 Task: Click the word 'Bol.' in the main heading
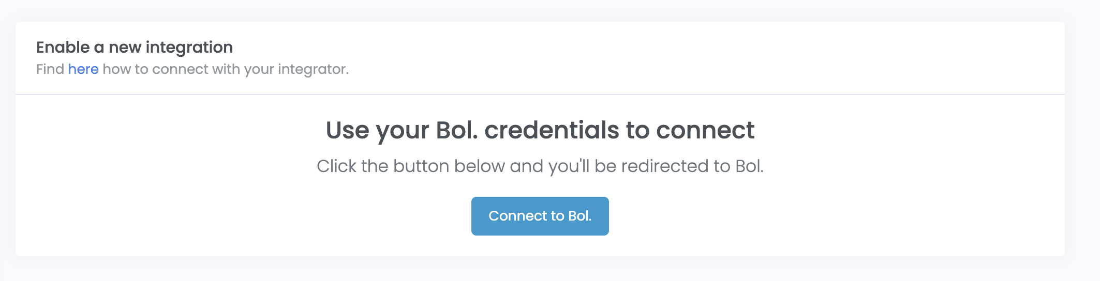pos(457,130)
